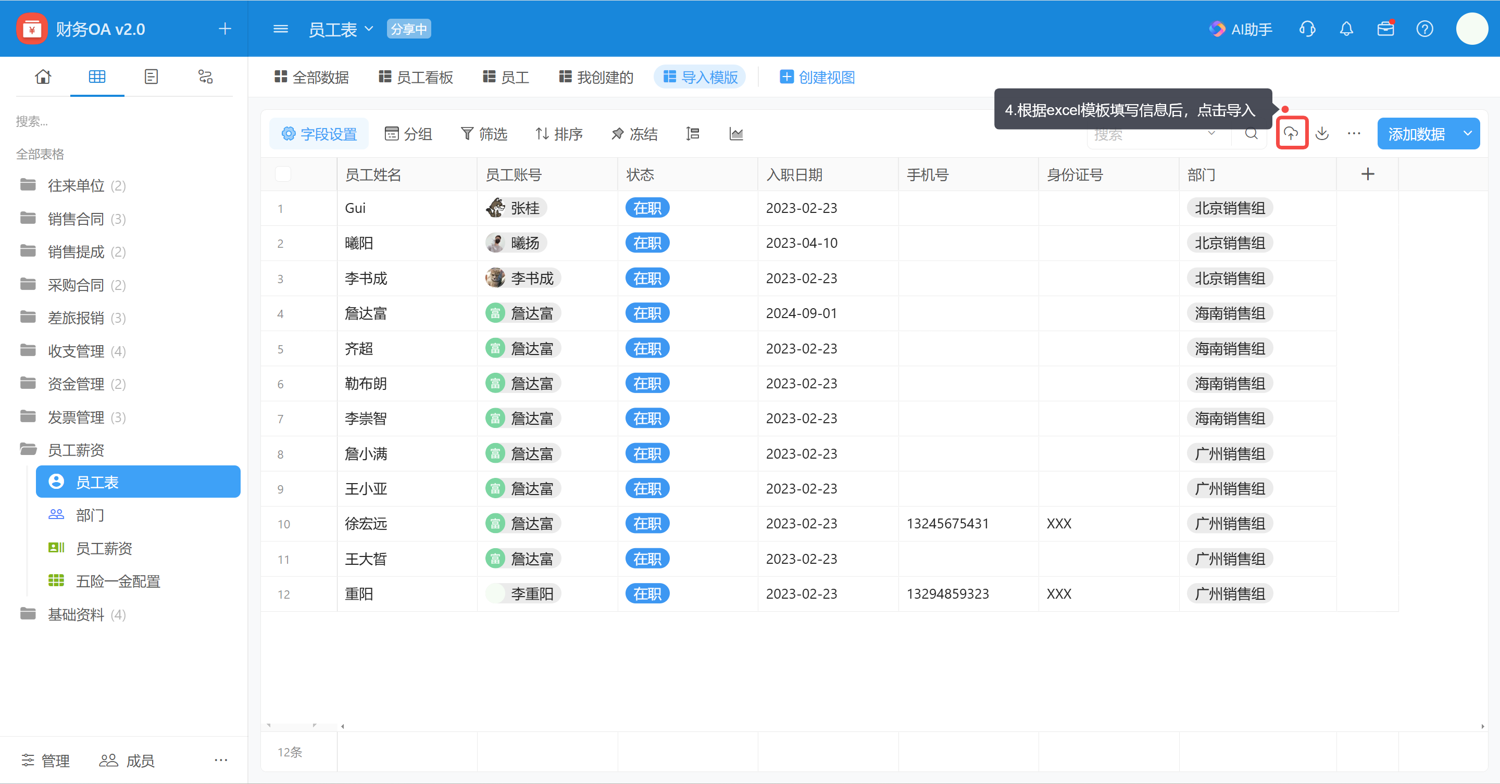Click the download export icon

[1322, 133]
